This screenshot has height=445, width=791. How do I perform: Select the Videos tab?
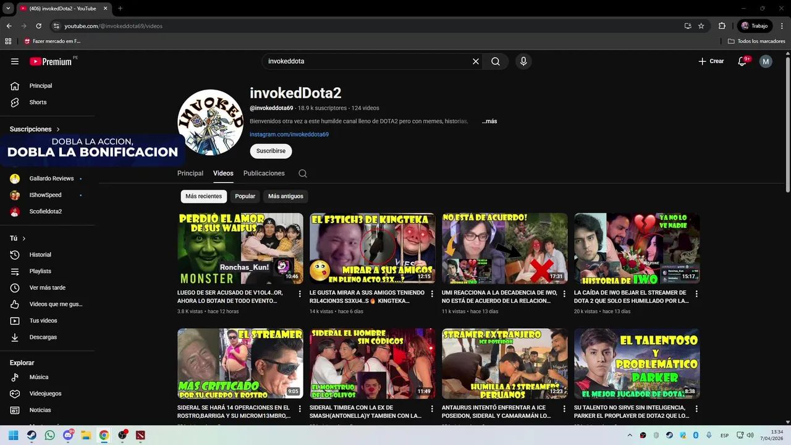(223, 174)
